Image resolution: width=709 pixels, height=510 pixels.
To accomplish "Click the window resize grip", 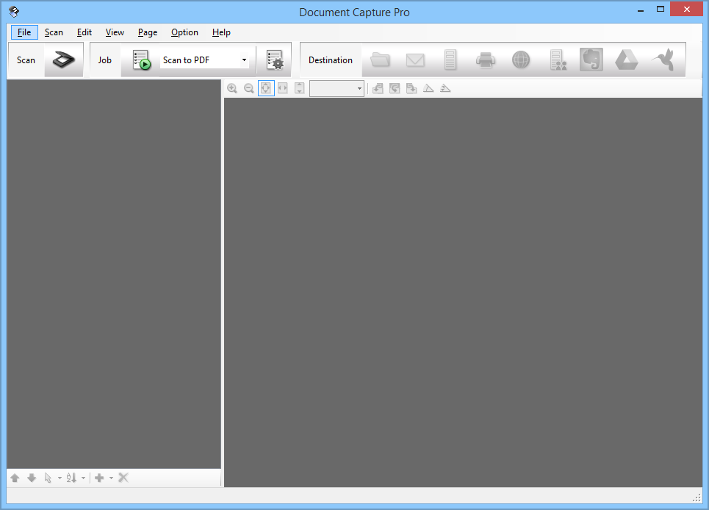I will coord(697,498).
